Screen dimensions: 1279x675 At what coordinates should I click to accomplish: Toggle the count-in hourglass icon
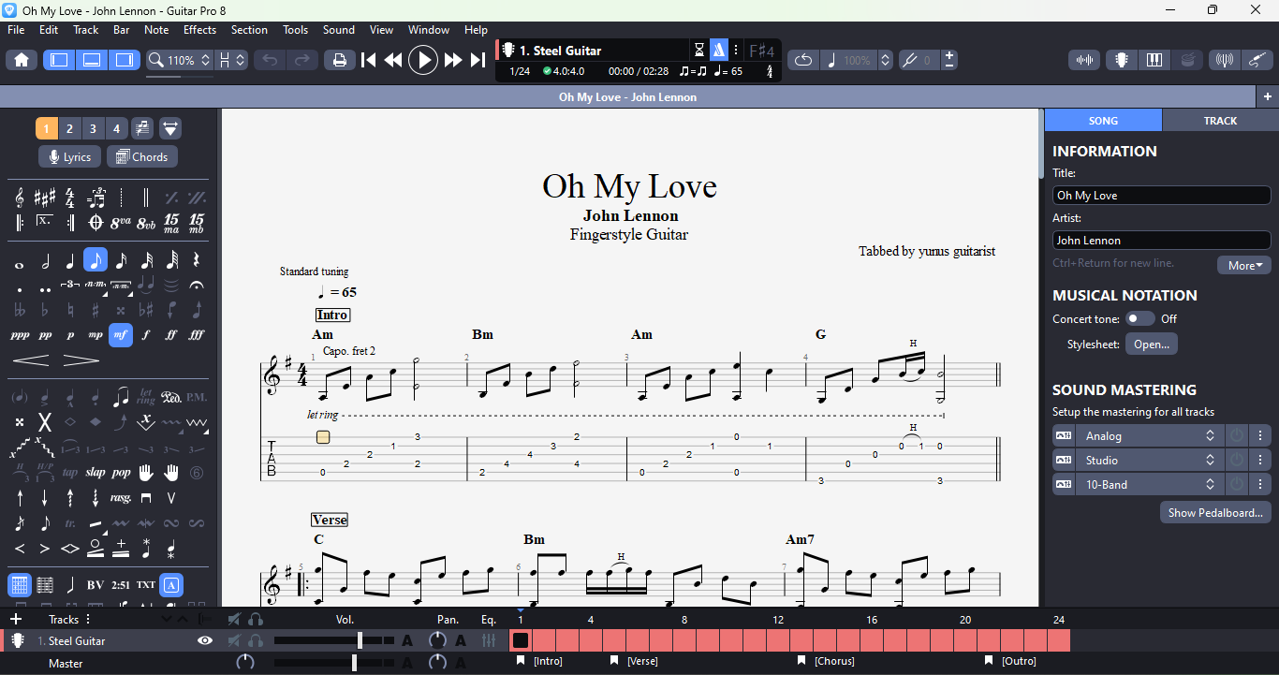699,50
